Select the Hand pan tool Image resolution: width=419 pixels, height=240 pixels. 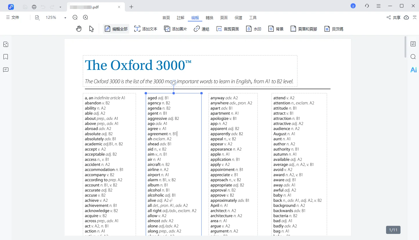tap(79, 29)
